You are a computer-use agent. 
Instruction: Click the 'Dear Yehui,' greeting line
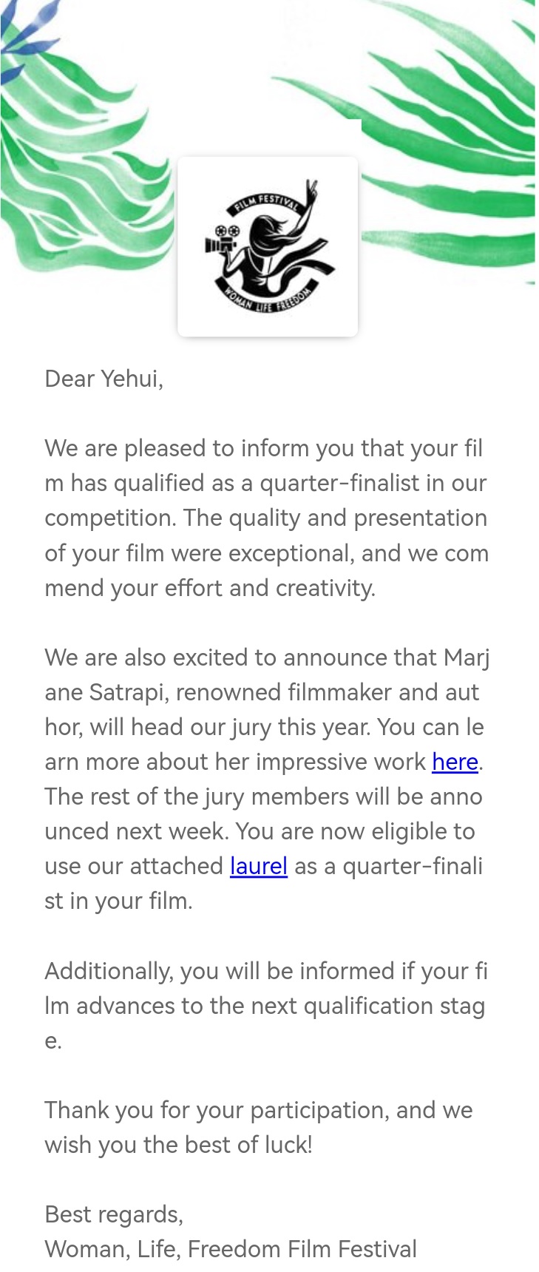(x=104, y=379)
